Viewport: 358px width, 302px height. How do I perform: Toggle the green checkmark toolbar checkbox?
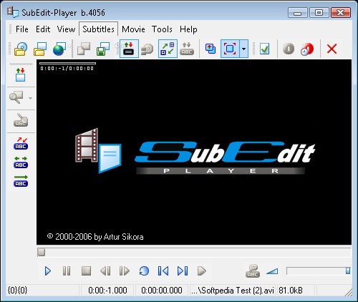click(264, 49)
